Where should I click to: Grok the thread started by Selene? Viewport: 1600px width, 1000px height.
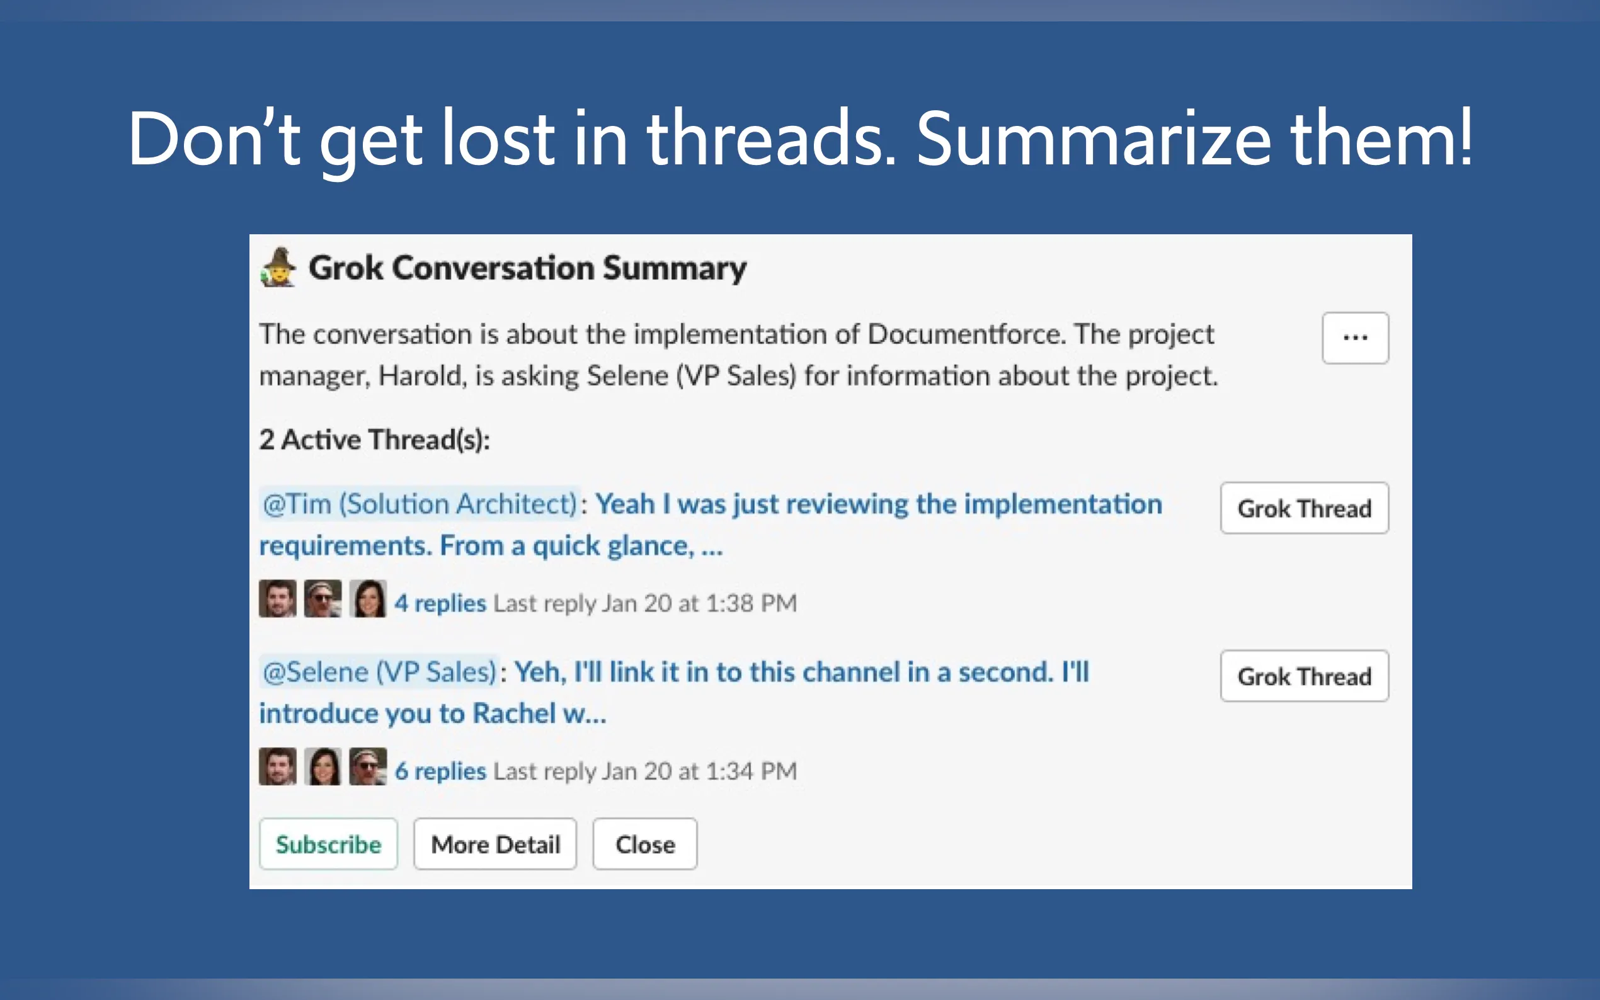click(x=1305, y=676)
